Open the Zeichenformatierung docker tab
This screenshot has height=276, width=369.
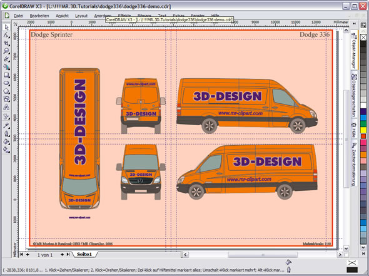(354, 164)
